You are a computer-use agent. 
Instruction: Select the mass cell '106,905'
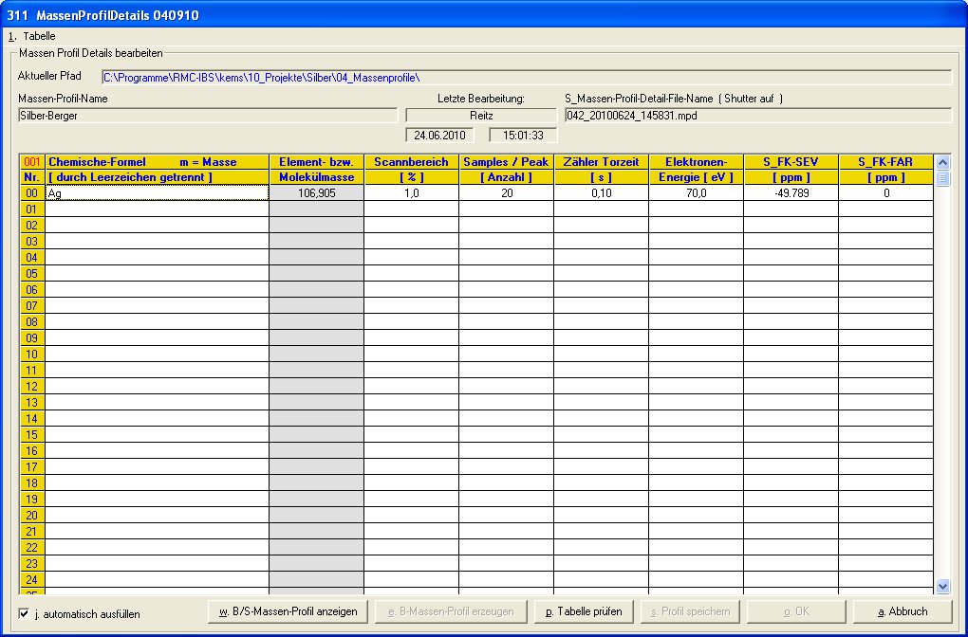[317, 193]
